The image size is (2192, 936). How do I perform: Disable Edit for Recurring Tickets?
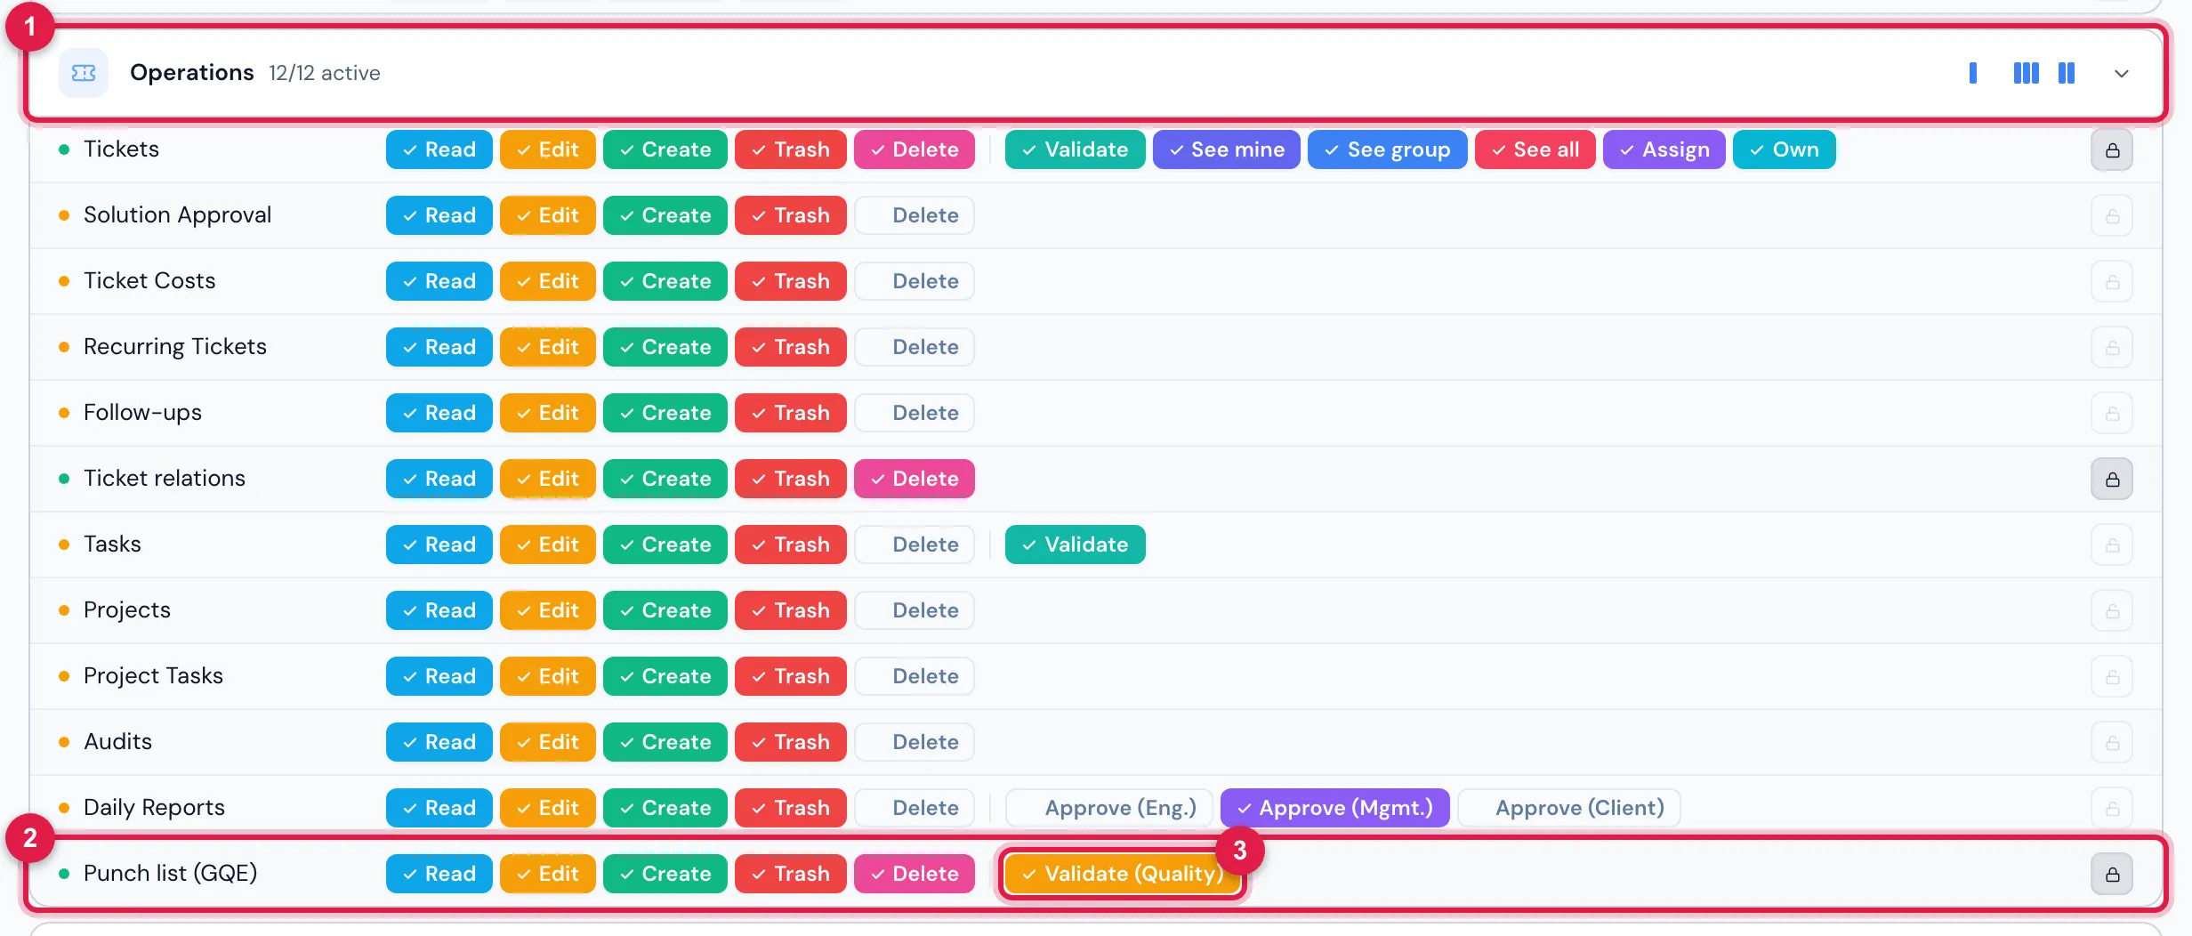point(547,347)
